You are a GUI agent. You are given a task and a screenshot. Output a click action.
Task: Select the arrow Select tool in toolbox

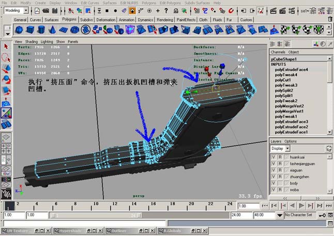pyautogui.click(x=6, y=46)
